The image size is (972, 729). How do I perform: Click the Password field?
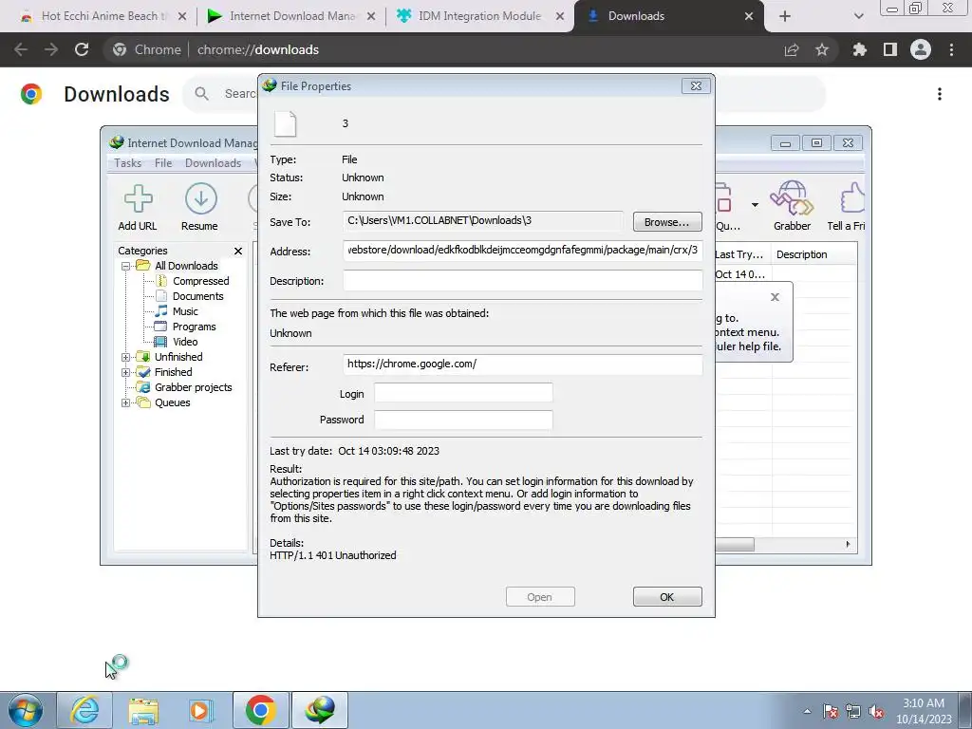(463, 420)
